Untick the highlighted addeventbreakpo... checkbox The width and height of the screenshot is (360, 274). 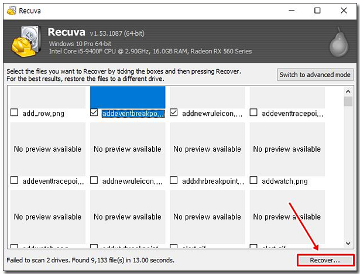(x=94, y=112)
